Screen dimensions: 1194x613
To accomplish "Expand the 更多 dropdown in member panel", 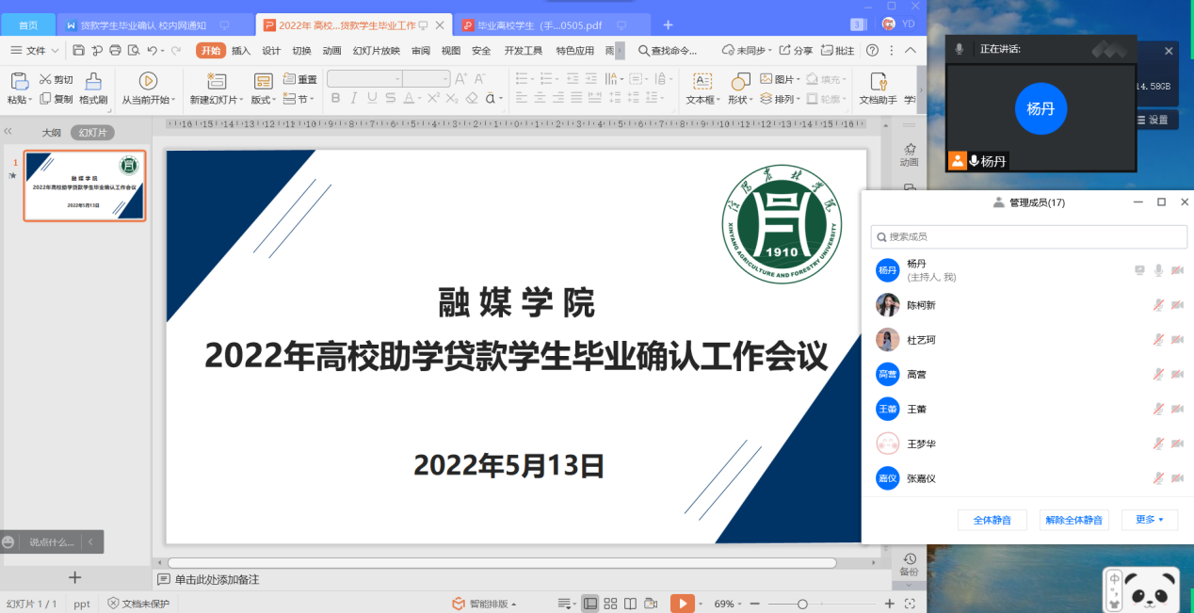I will (1149, 520).
